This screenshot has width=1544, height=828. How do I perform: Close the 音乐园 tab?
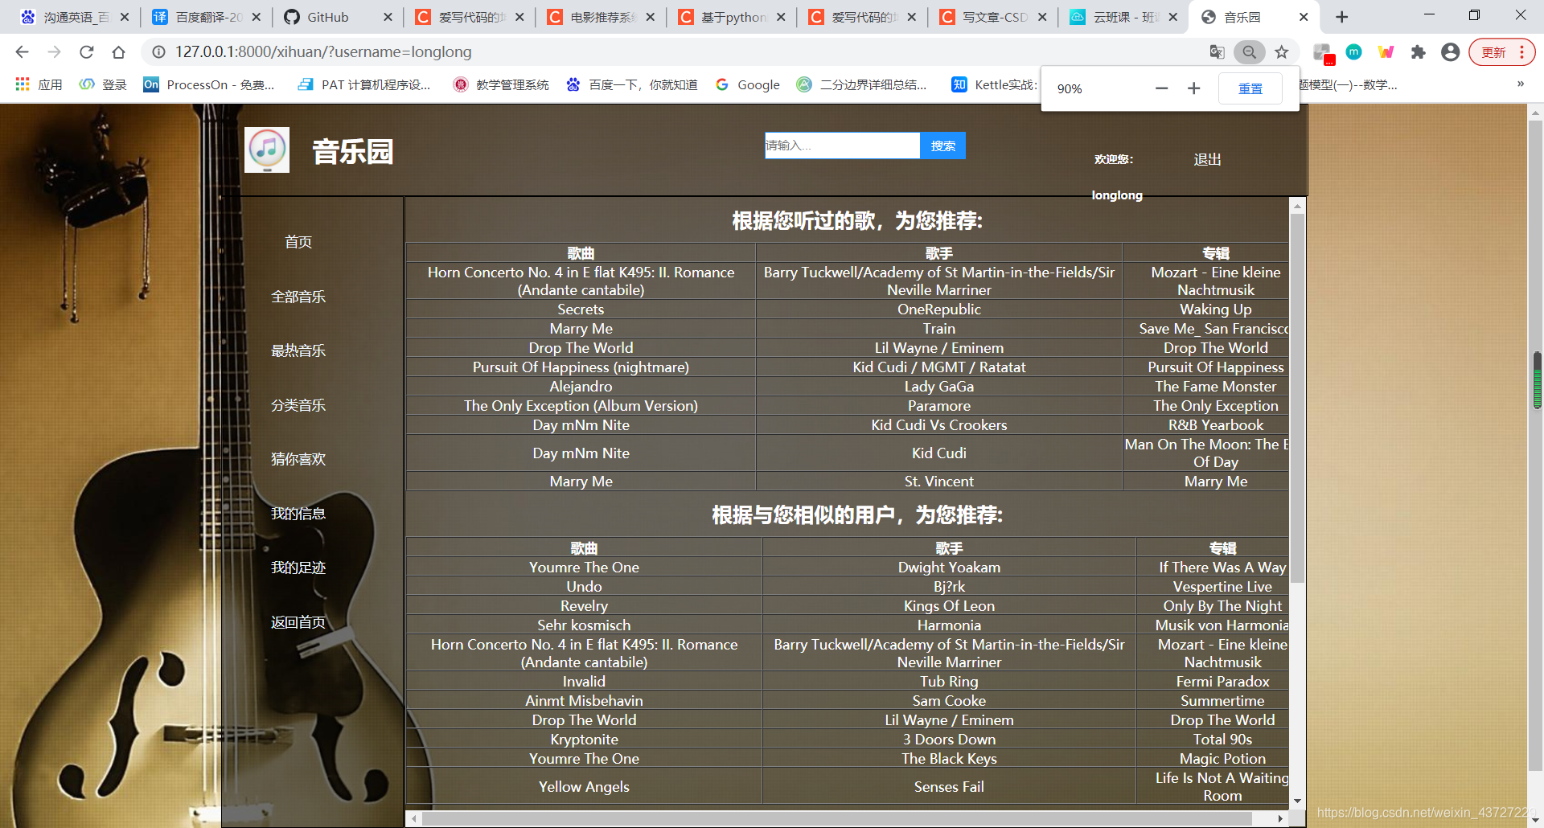tap(1304, 17)
